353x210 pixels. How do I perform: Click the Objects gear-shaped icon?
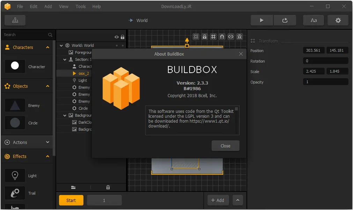pos(7,86)
